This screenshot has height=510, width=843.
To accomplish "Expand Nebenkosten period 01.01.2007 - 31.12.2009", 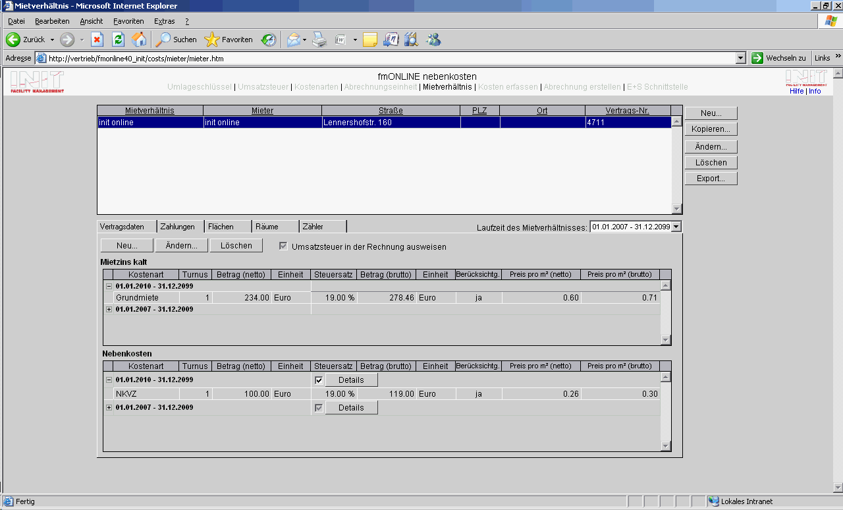I will coord(109,408).
